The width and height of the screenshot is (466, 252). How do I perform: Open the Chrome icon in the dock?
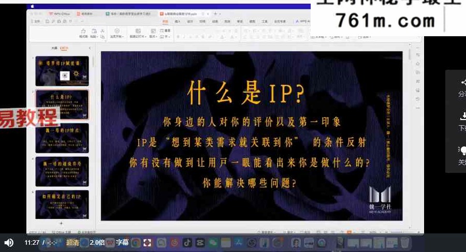click(x=136, y=243)
